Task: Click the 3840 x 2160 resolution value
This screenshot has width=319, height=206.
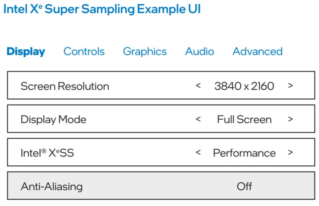Action: coord(244,86)
